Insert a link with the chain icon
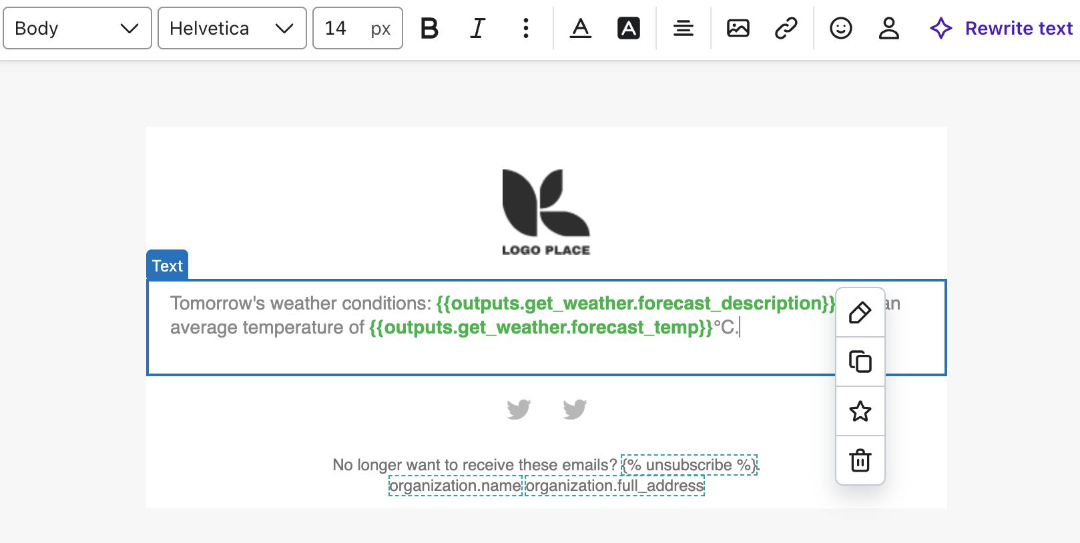This screenshot has width=1080, height=543. pos(786,28)
